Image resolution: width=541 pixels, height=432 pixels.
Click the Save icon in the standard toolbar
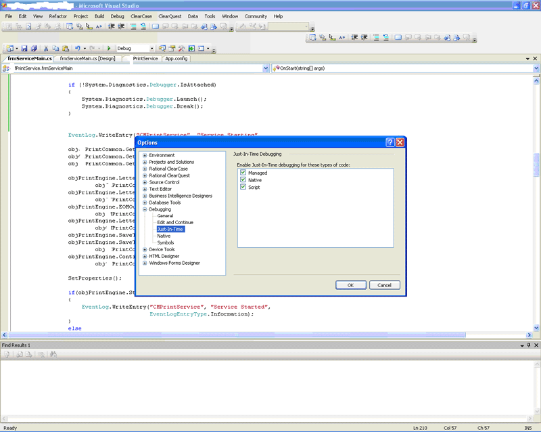(x=24, y=49)
